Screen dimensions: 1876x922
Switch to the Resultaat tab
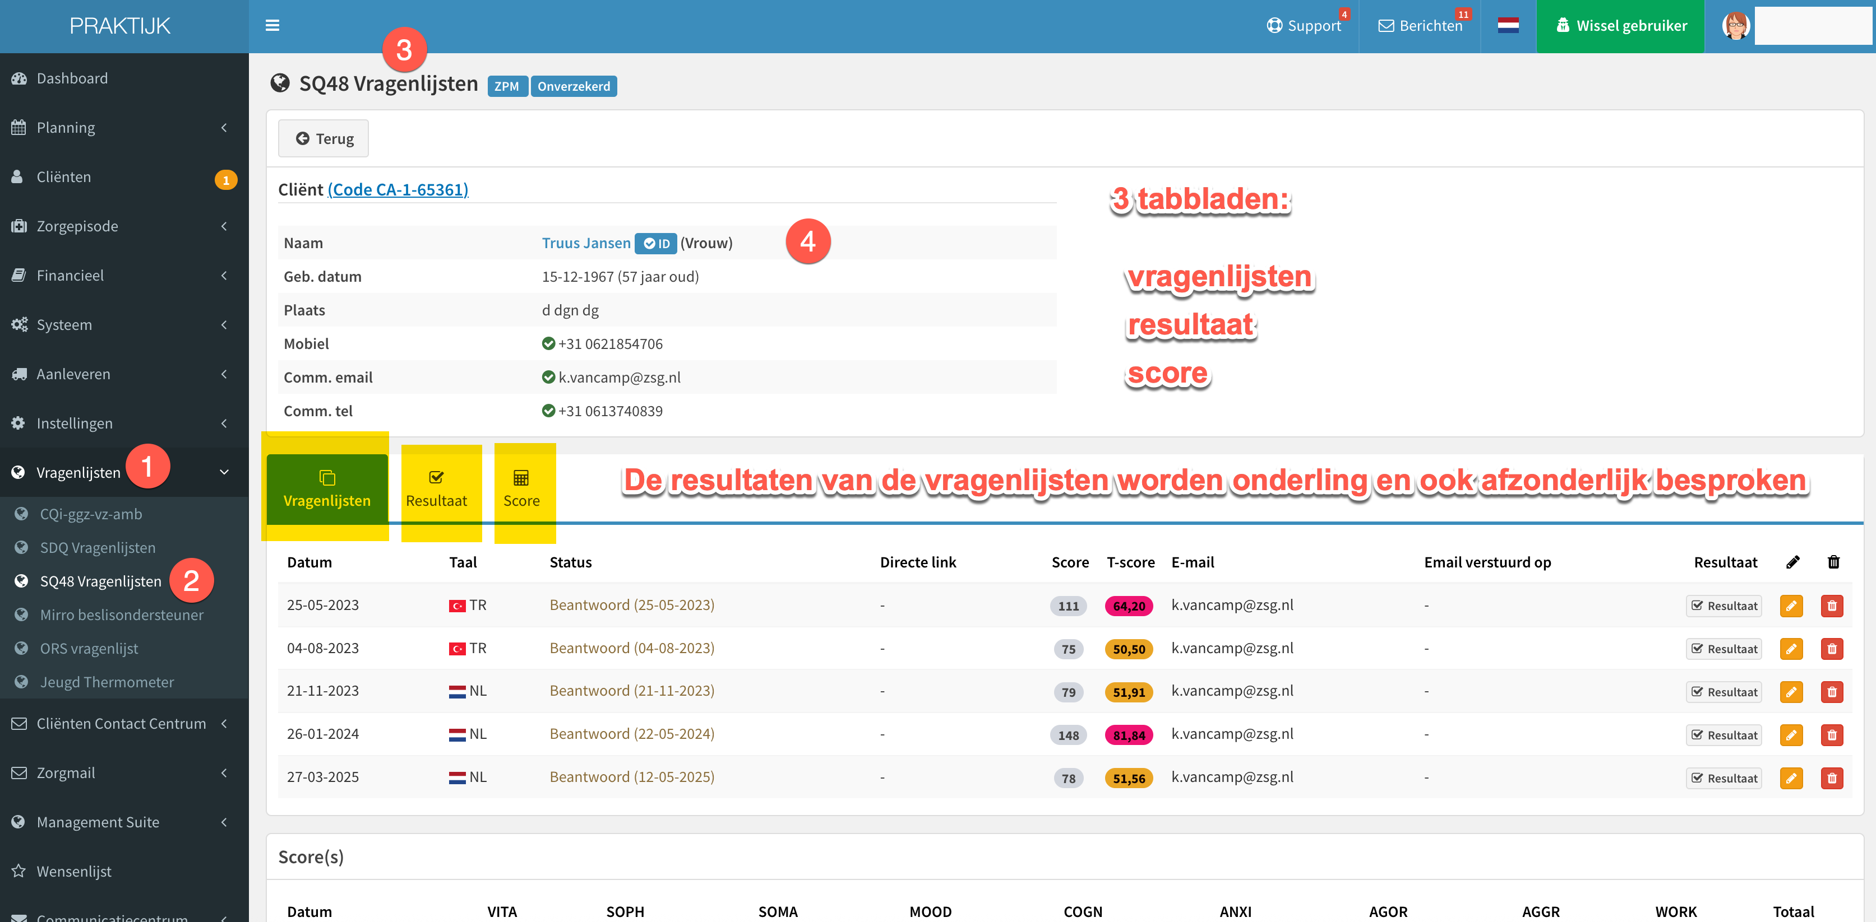coord(437,489)
